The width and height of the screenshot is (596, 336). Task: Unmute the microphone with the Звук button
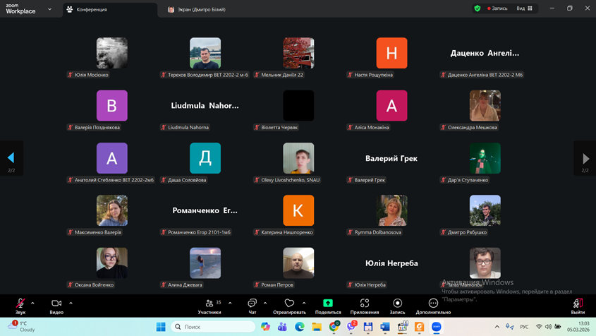point(20,304)
